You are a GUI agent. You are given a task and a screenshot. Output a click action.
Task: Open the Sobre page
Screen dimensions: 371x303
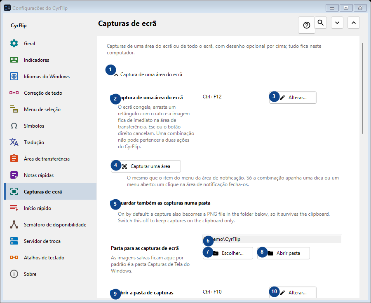point(50,274)
